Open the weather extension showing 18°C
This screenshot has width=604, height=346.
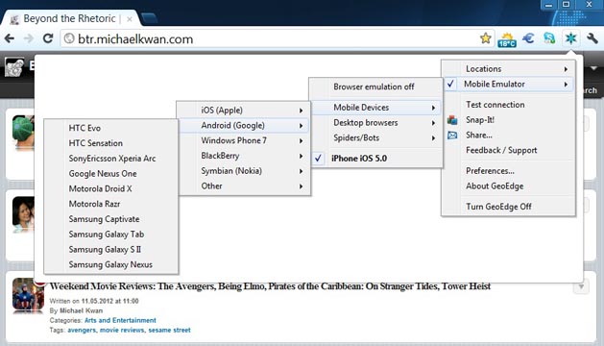(x=507, y=39)
